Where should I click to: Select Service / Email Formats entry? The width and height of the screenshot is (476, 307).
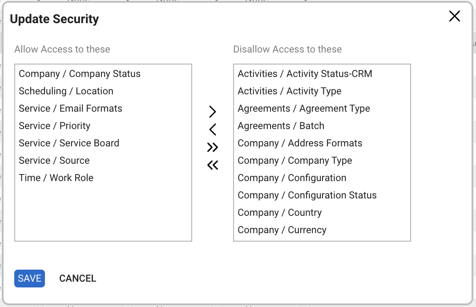70,109
